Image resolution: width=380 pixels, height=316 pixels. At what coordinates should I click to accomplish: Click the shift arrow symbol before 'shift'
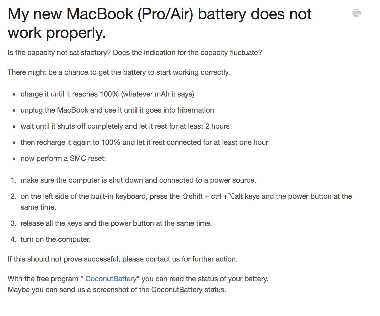[185, 196]
